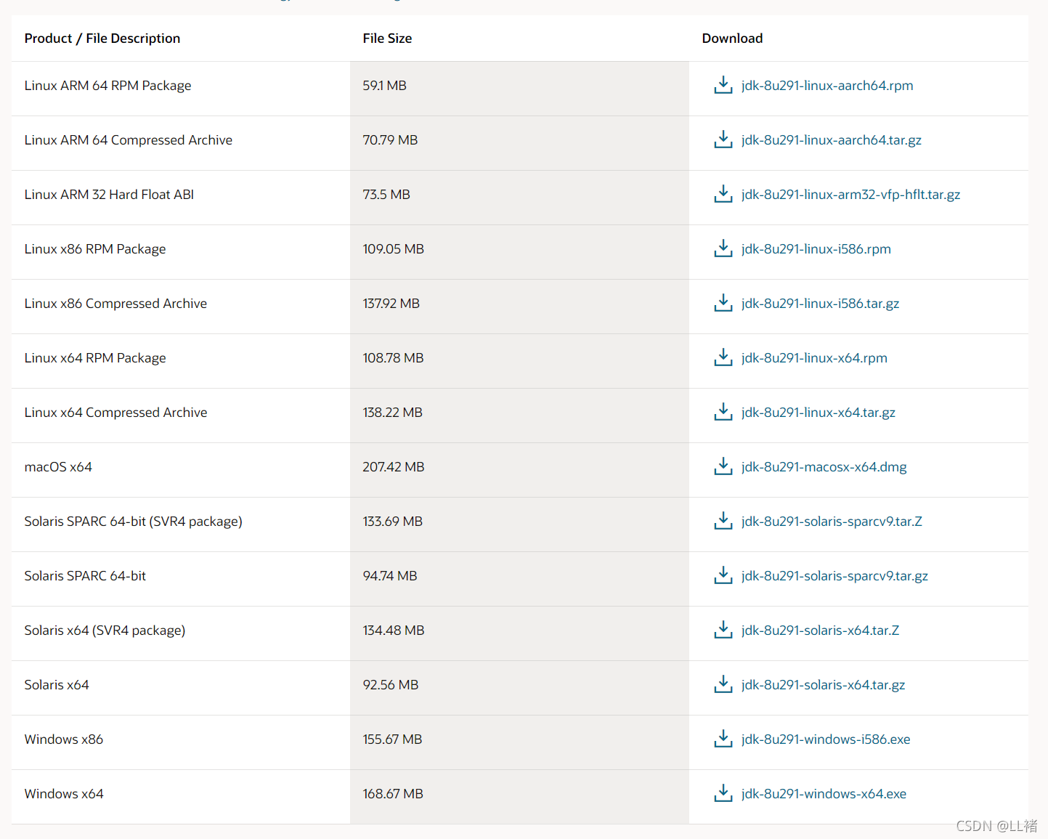Select the text Linux x86 Compressed Archive
Screen dimensions: 1048x839
pyautogui.click(x=115, y=304)
